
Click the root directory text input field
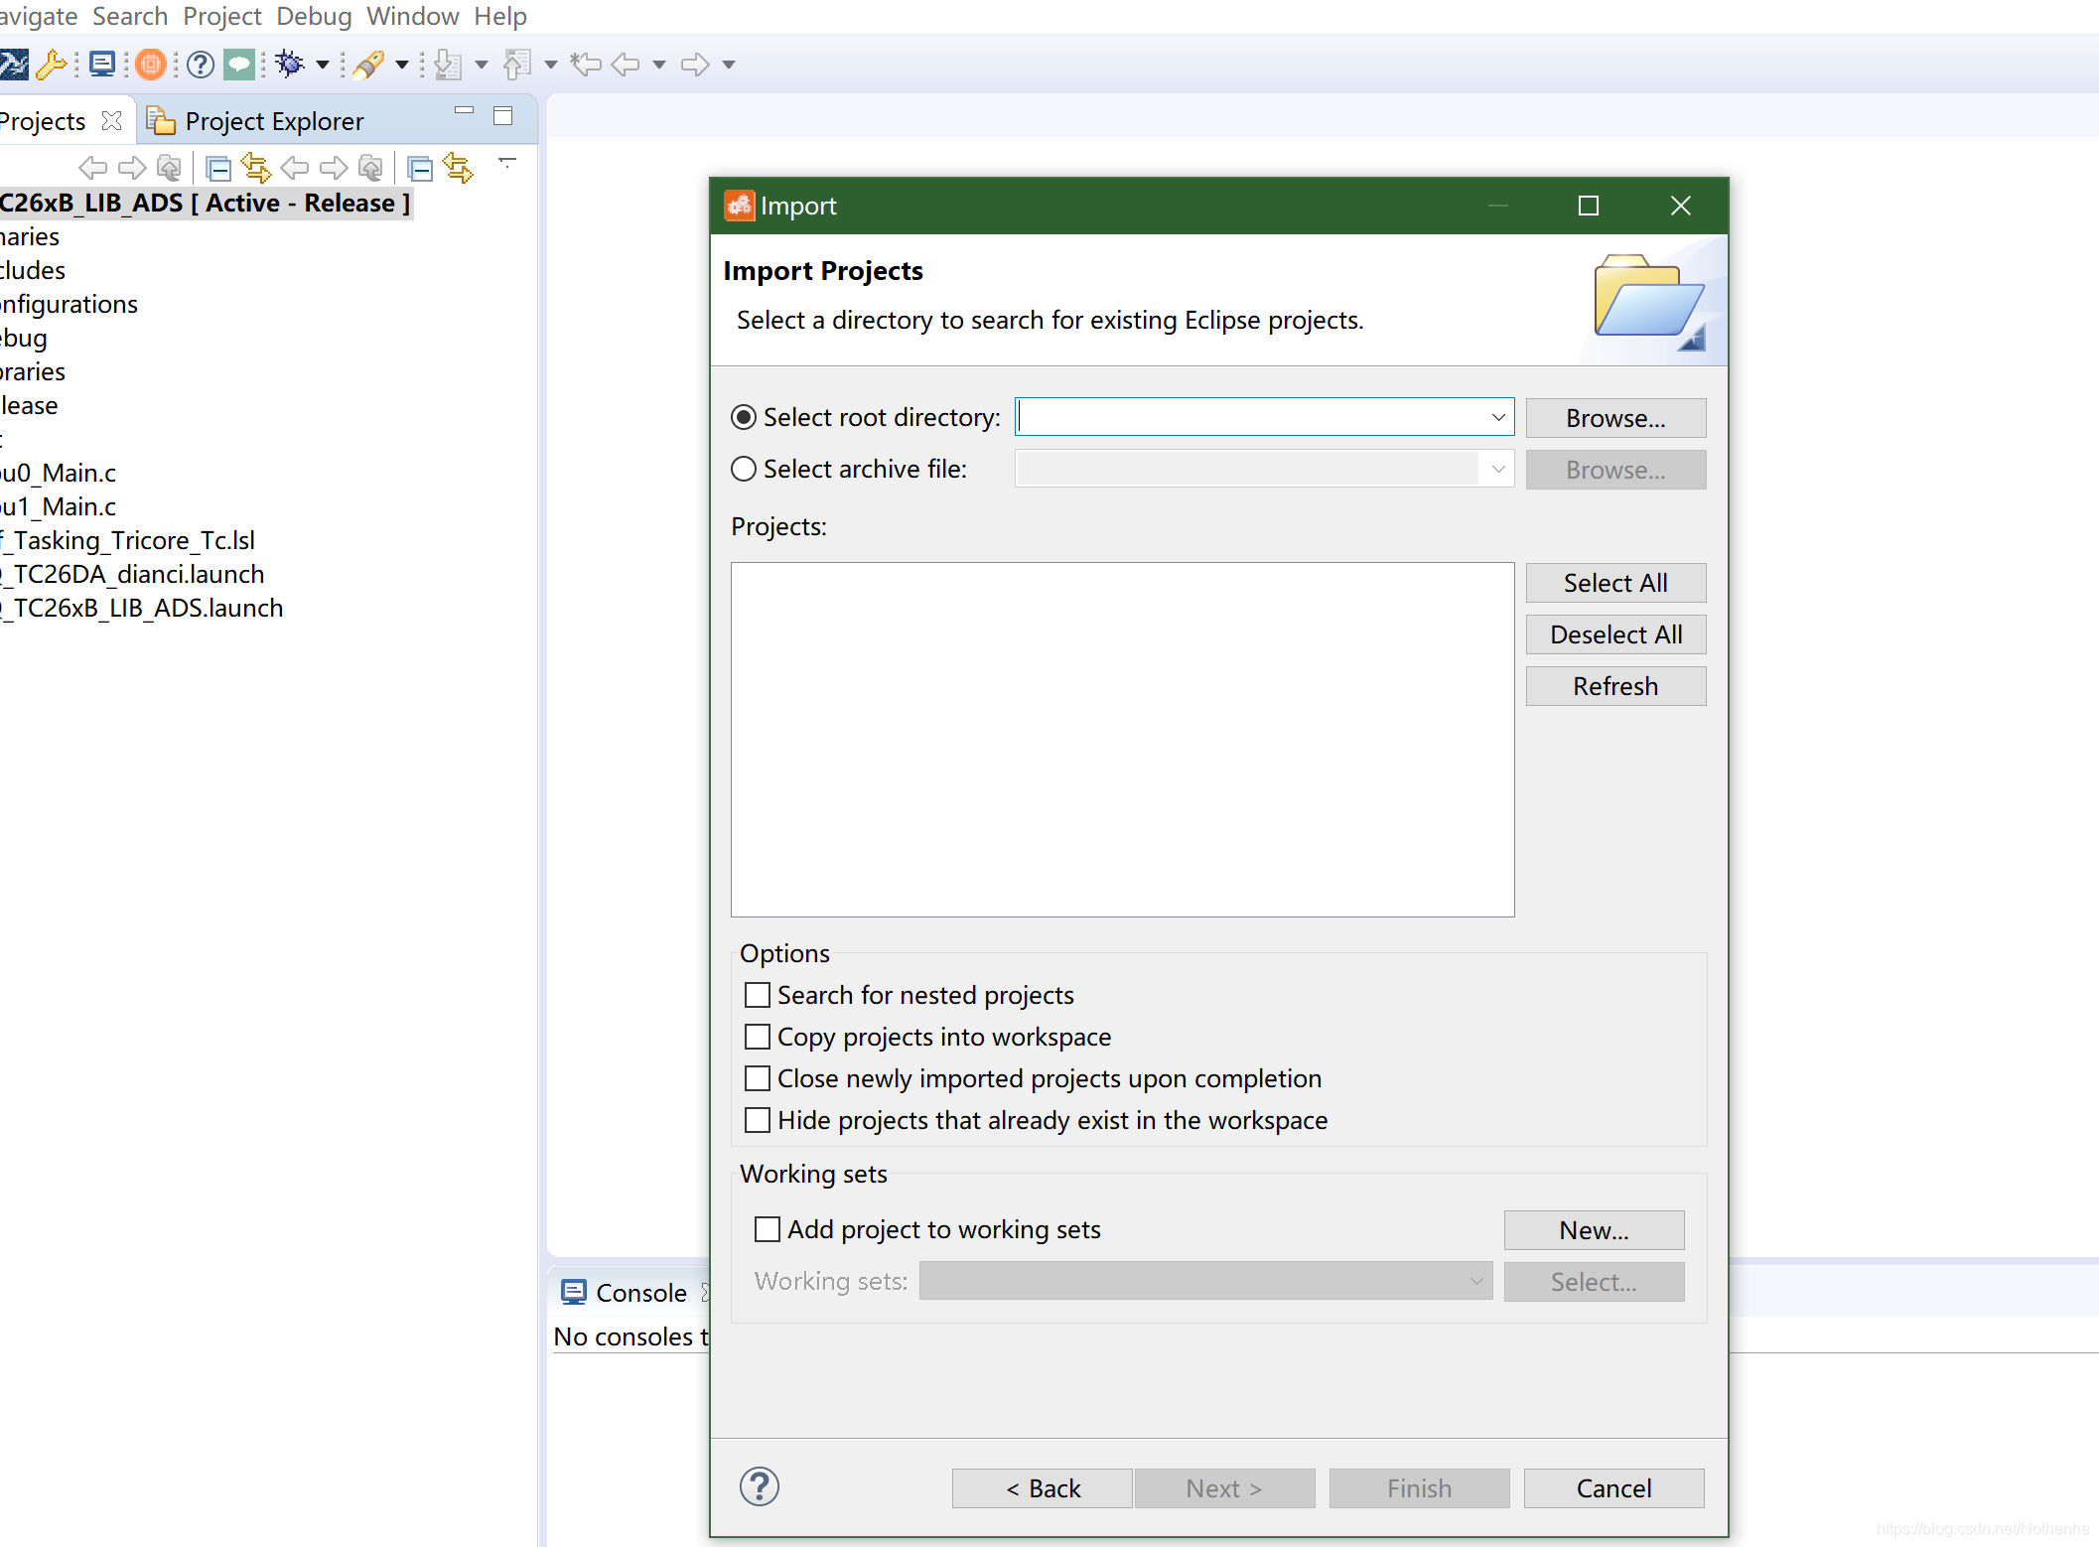click(1251, 418)
